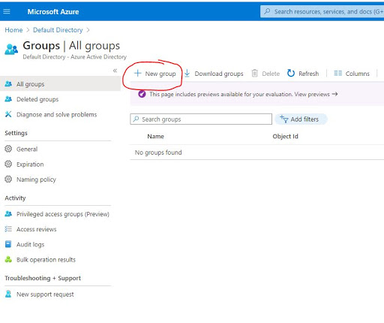Click the wrench Diagnose icon
The width and height of the screenshot is (384, 323).
pos(8,114)
